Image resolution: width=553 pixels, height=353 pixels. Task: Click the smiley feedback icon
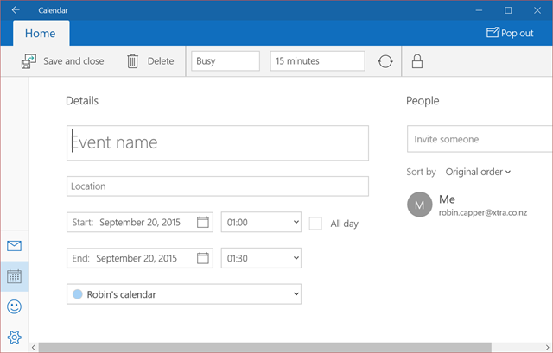coord(14,306)
